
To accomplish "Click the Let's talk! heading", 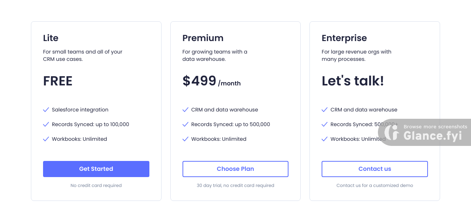I will [353, 81].
